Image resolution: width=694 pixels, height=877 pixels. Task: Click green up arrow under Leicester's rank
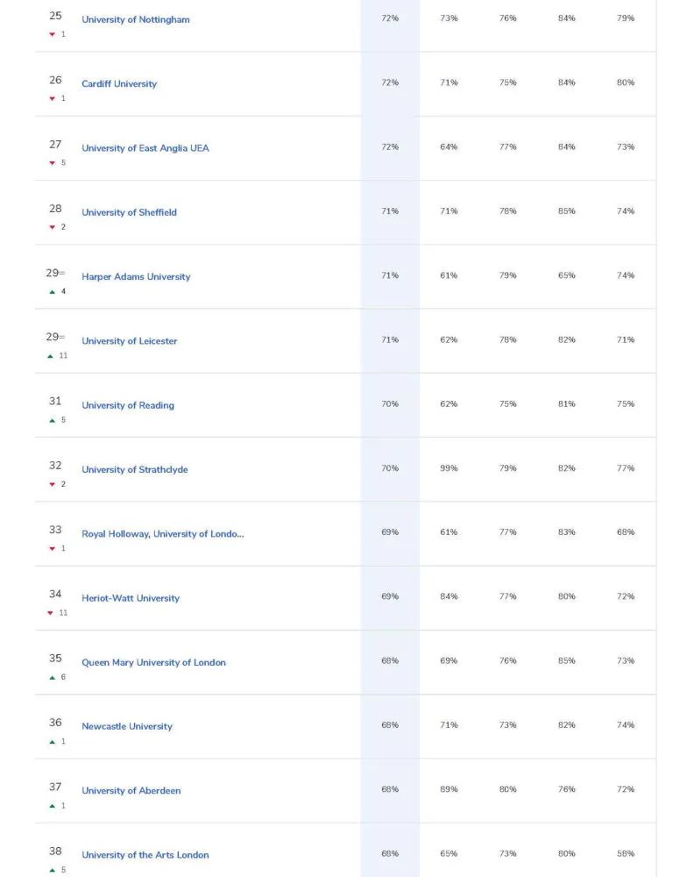coord(50,356)
